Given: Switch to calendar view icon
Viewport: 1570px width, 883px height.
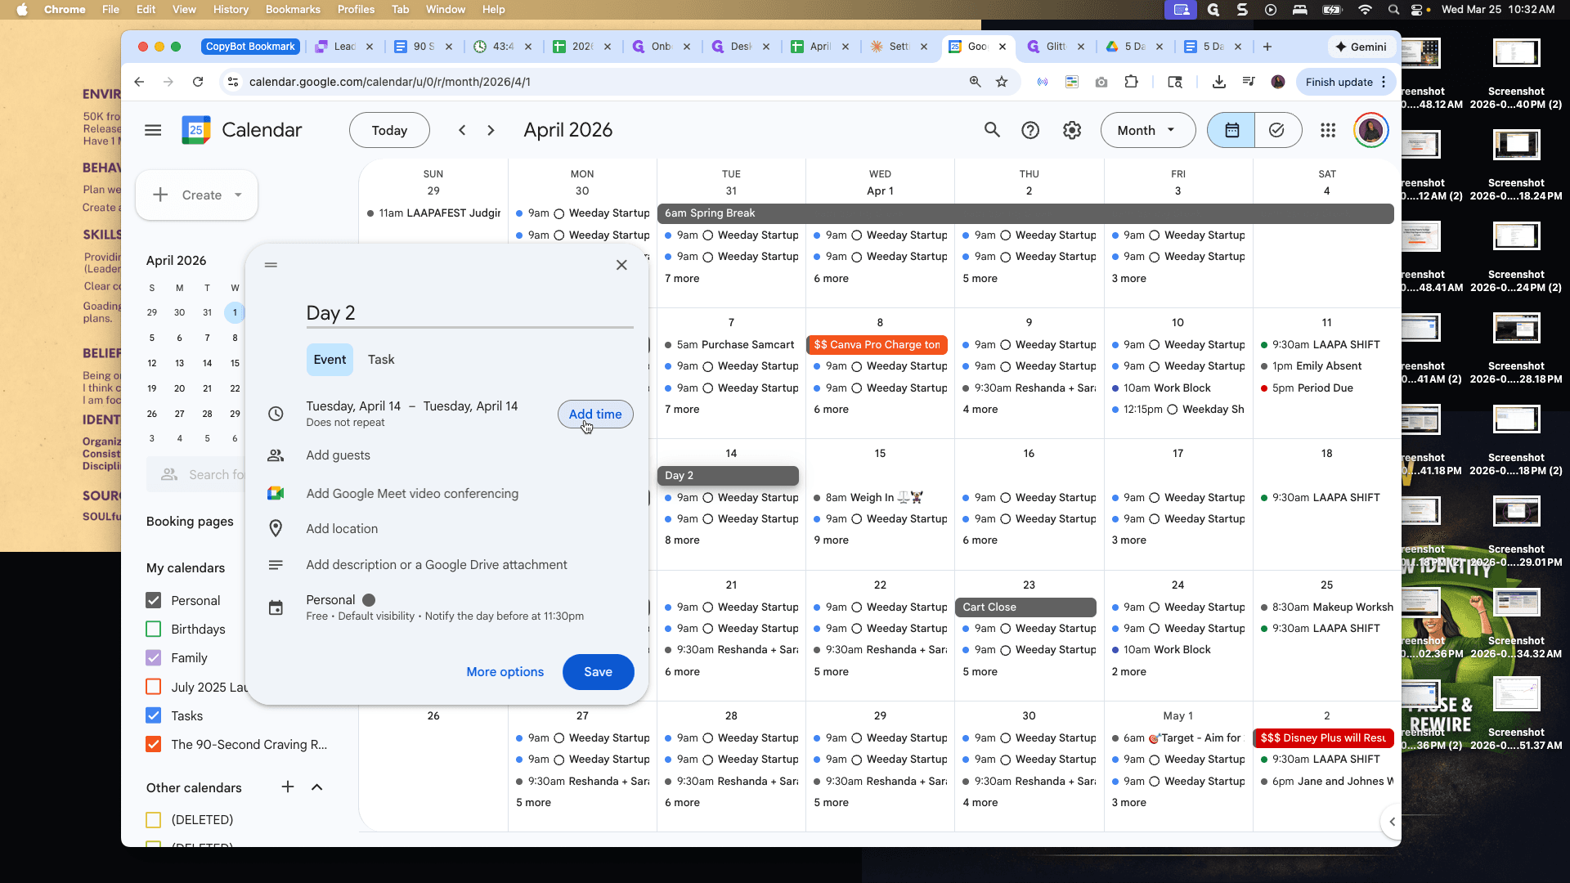Looking at the screenshot, I should [1231, 130].
